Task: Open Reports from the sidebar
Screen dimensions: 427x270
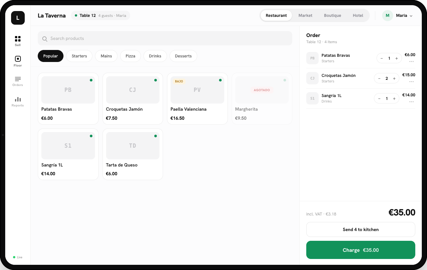Action: pos(18,102)
